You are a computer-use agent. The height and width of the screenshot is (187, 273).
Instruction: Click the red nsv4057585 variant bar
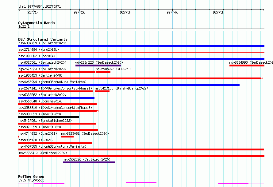pyautogui.click(x=141, y=149)
